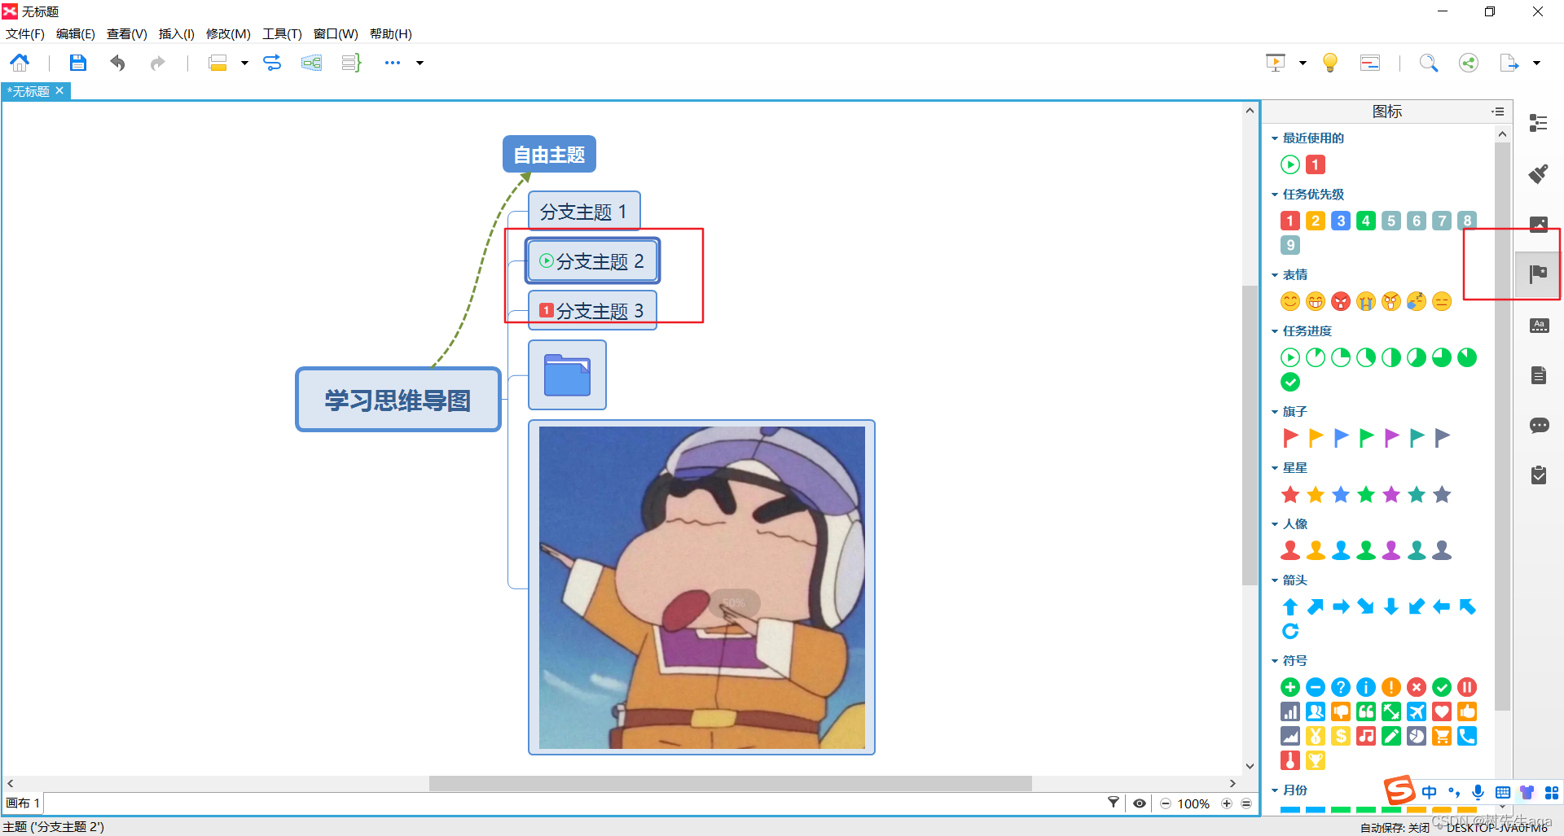Expand the toolbar overflow dropdown arrow
This screenshot has width=1564, height=836.
tap(420, 63)
